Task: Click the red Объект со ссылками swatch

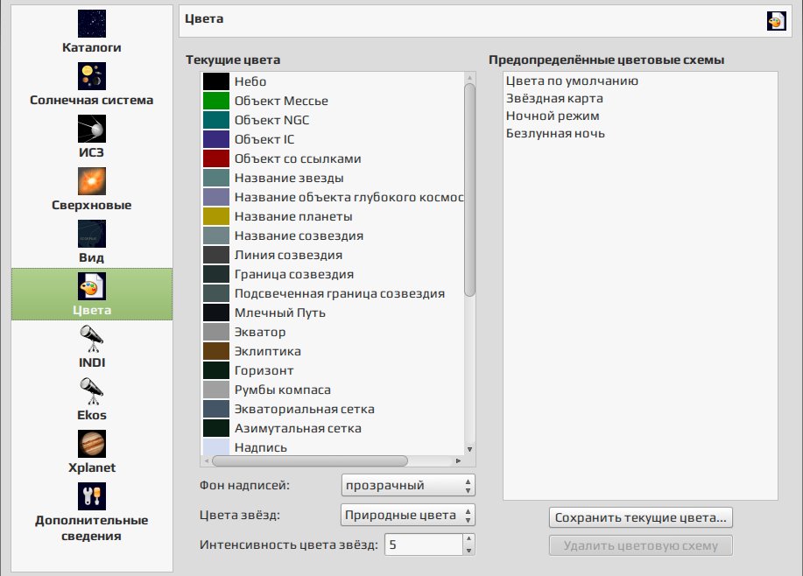Action: 216,158
